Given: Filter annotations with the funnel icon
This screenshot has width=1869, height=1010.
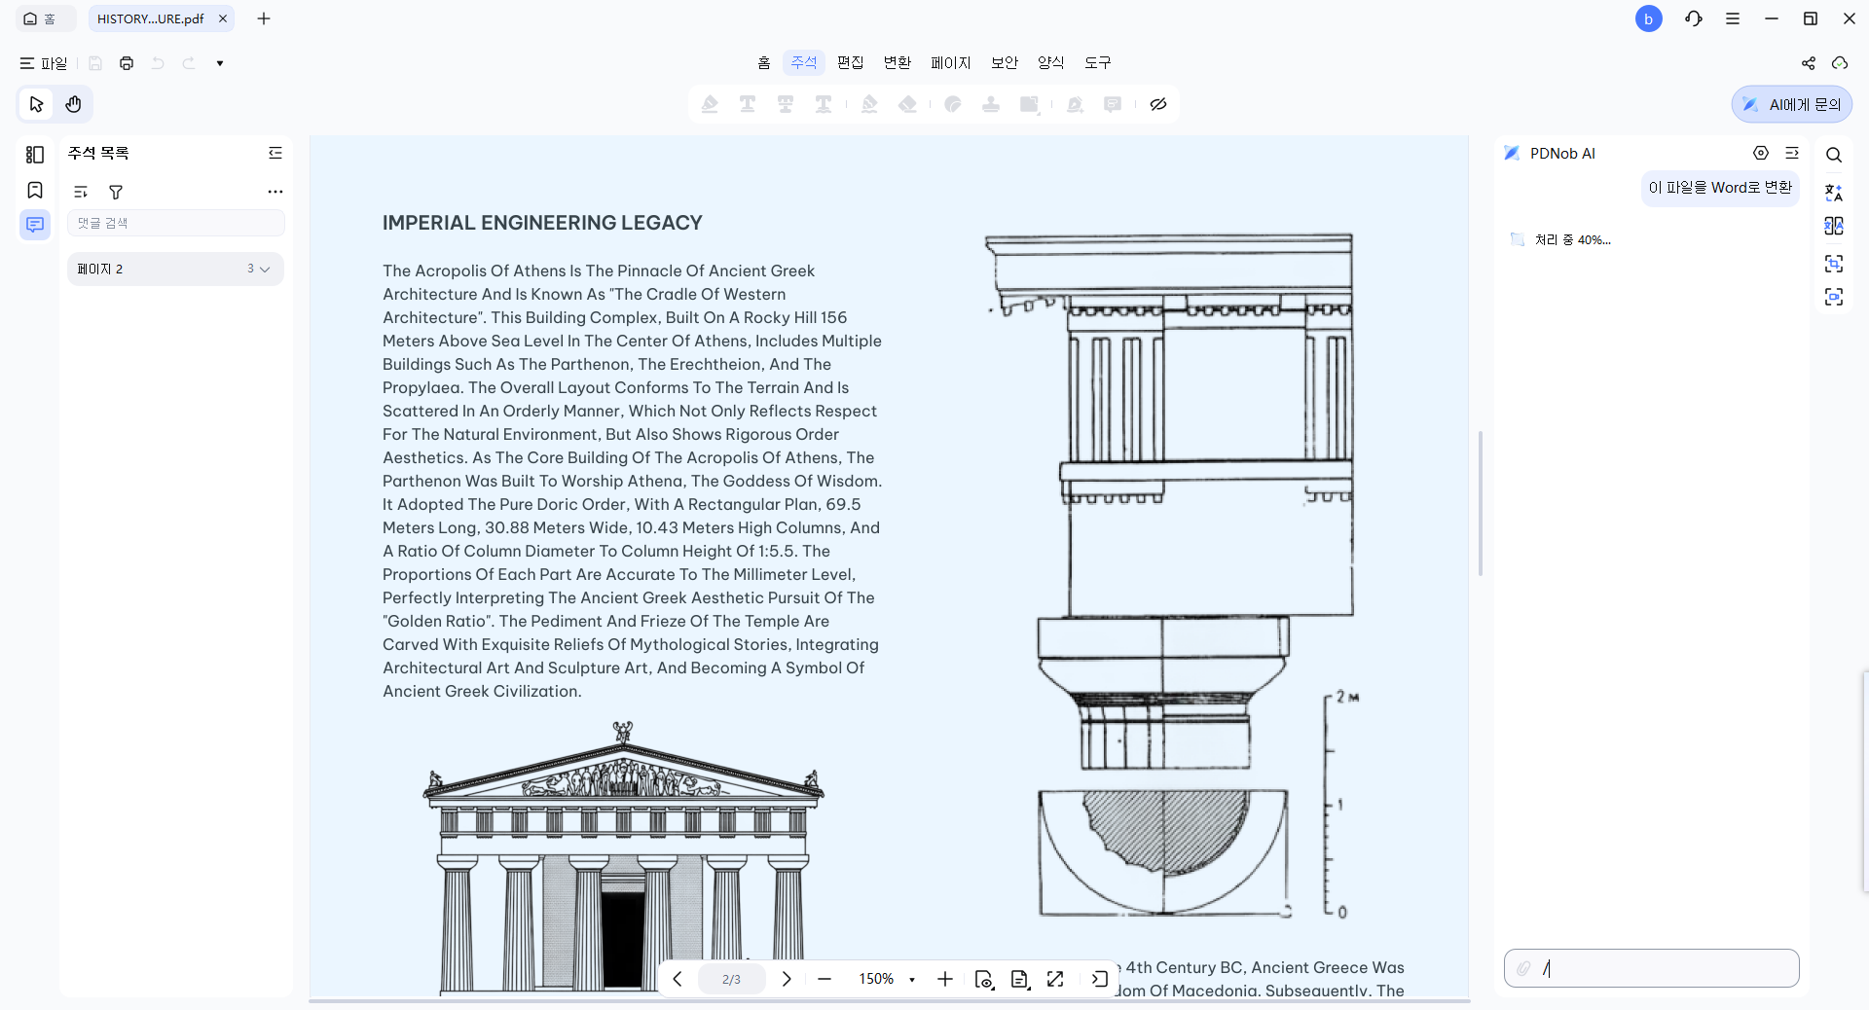Looking at the screenshot, I should pyautogui.click(x=116, y=192).
